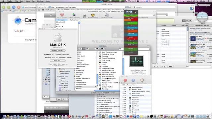Viewport: 212px width, 119px height.
Task: Uncheck Lark On My Go-Kart song
Action: (x=98, y=106)
